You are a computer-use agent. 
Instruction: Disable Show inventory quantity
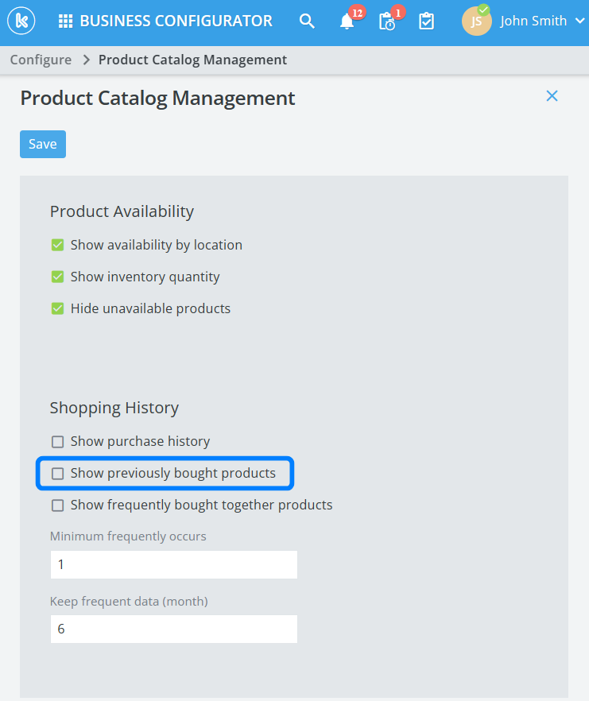click(x=57, y=277)
